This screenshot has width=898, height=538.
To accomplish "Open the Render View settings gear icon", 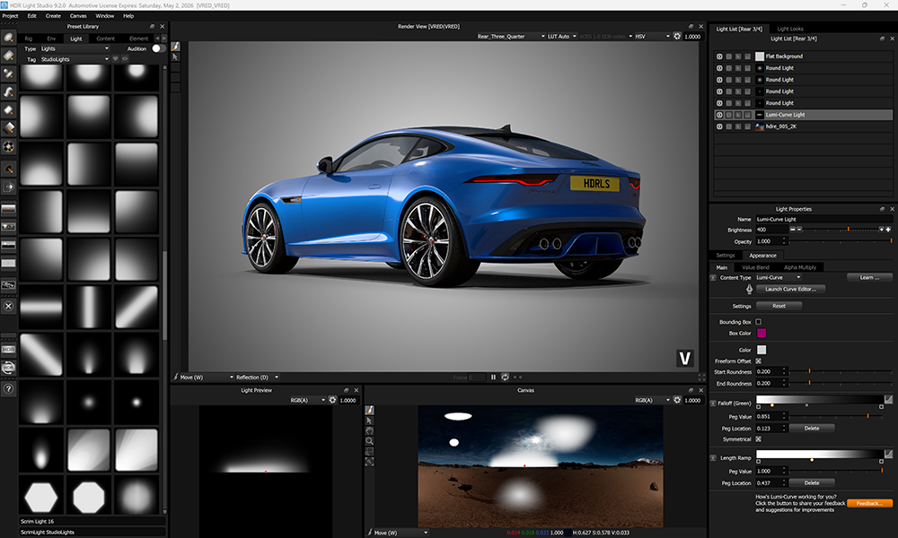I will [676, 36].
